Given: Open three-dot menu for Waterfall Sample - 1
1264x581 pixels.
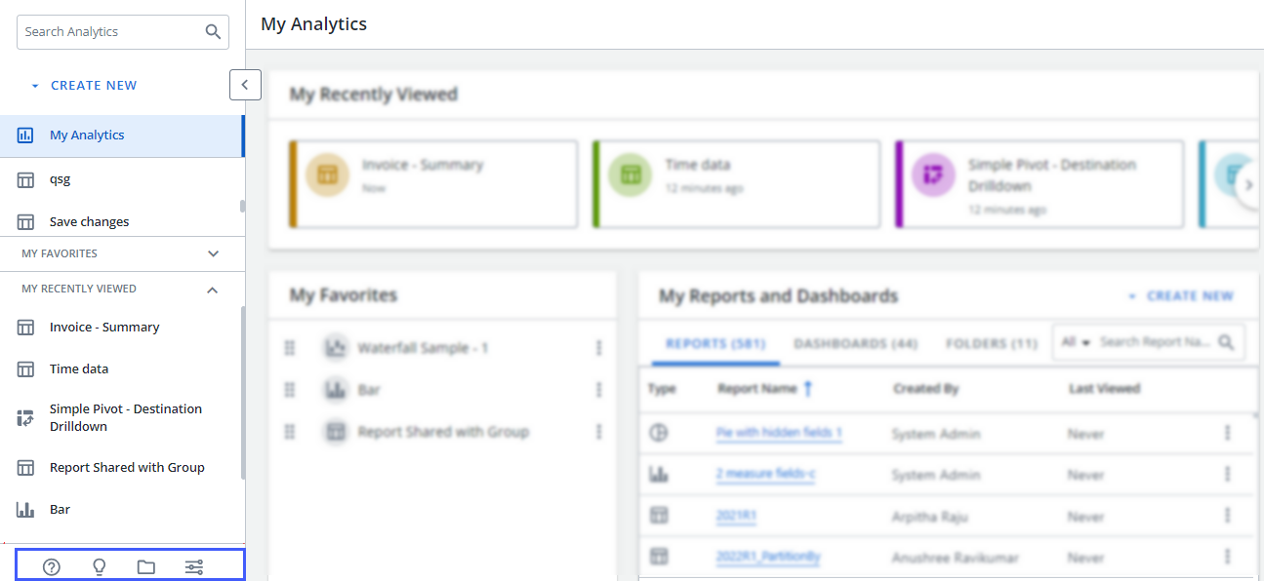Looking at the screenshot, I should coord(598,348).
